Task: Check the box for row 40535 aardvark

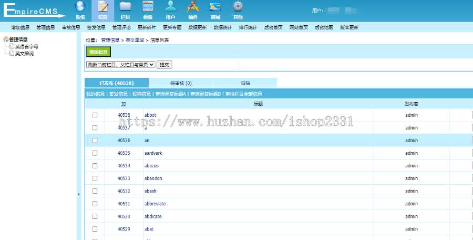Action: [x=95, y=153]
